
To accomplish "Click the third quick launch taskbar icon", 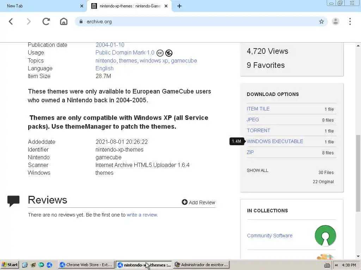I will click(41, 265).
